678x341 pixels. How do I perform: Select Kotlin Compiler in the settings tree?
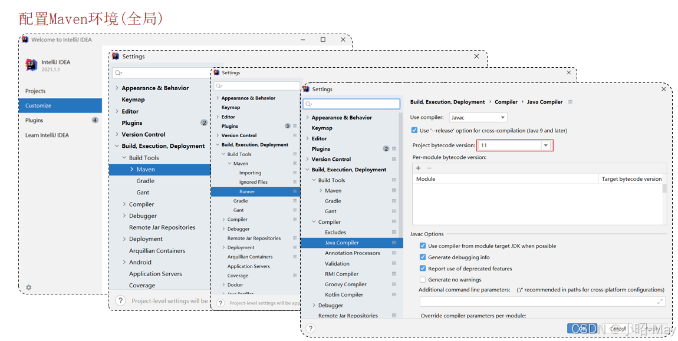pyautogui.click(x=344, y=294)
